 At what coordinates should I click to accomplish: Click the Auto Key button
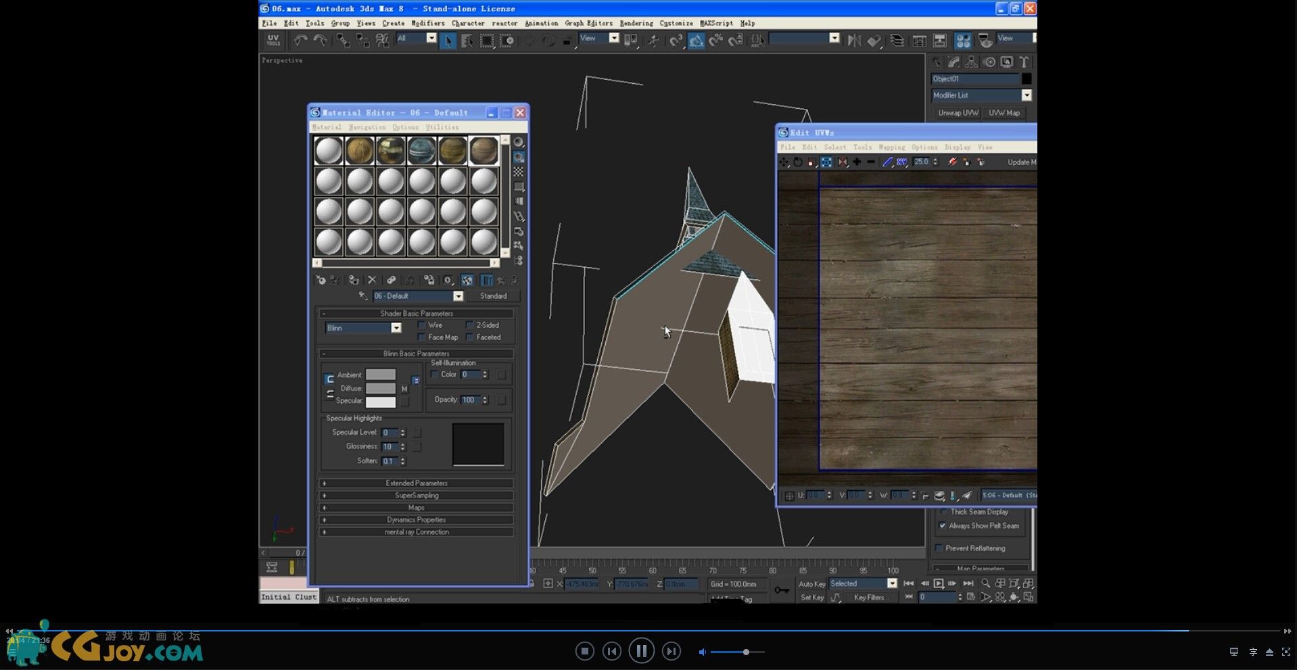(811, 584)
